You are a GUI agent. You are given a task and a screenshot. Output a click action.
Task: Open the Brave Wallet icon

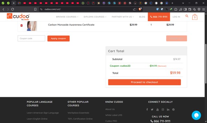pos(190,9)
